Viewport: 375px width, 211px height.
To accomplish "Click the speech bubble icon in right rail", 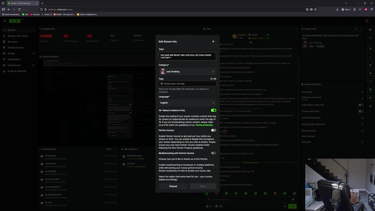I will coord(370,73).
